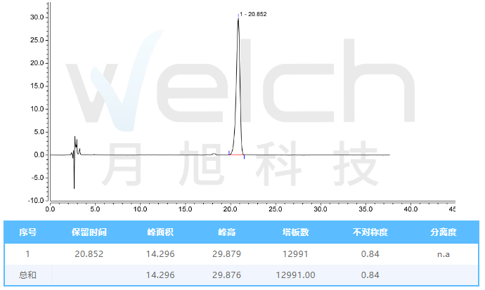Select the 12991.00 total plate value
Image resolution: width=485 pixels, height=290 pixels.
tap(295, 275)
